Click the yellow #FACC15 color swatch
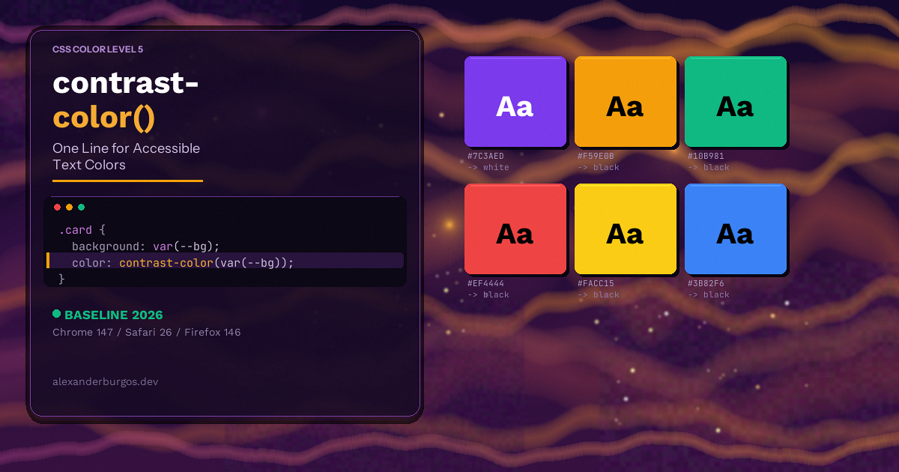899x472 pixels. [626, 229]
